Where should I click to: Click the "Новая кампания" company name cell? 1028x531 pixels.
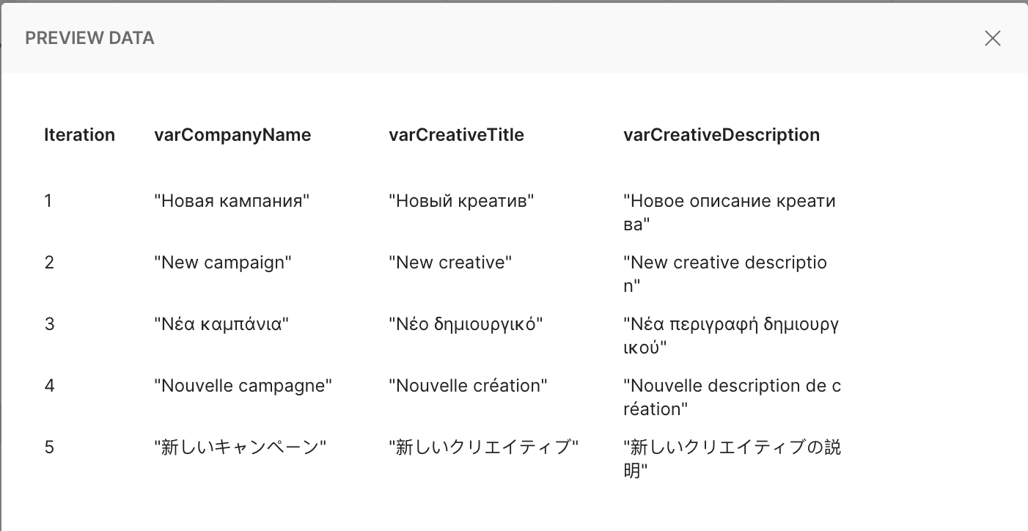(232, 201)
